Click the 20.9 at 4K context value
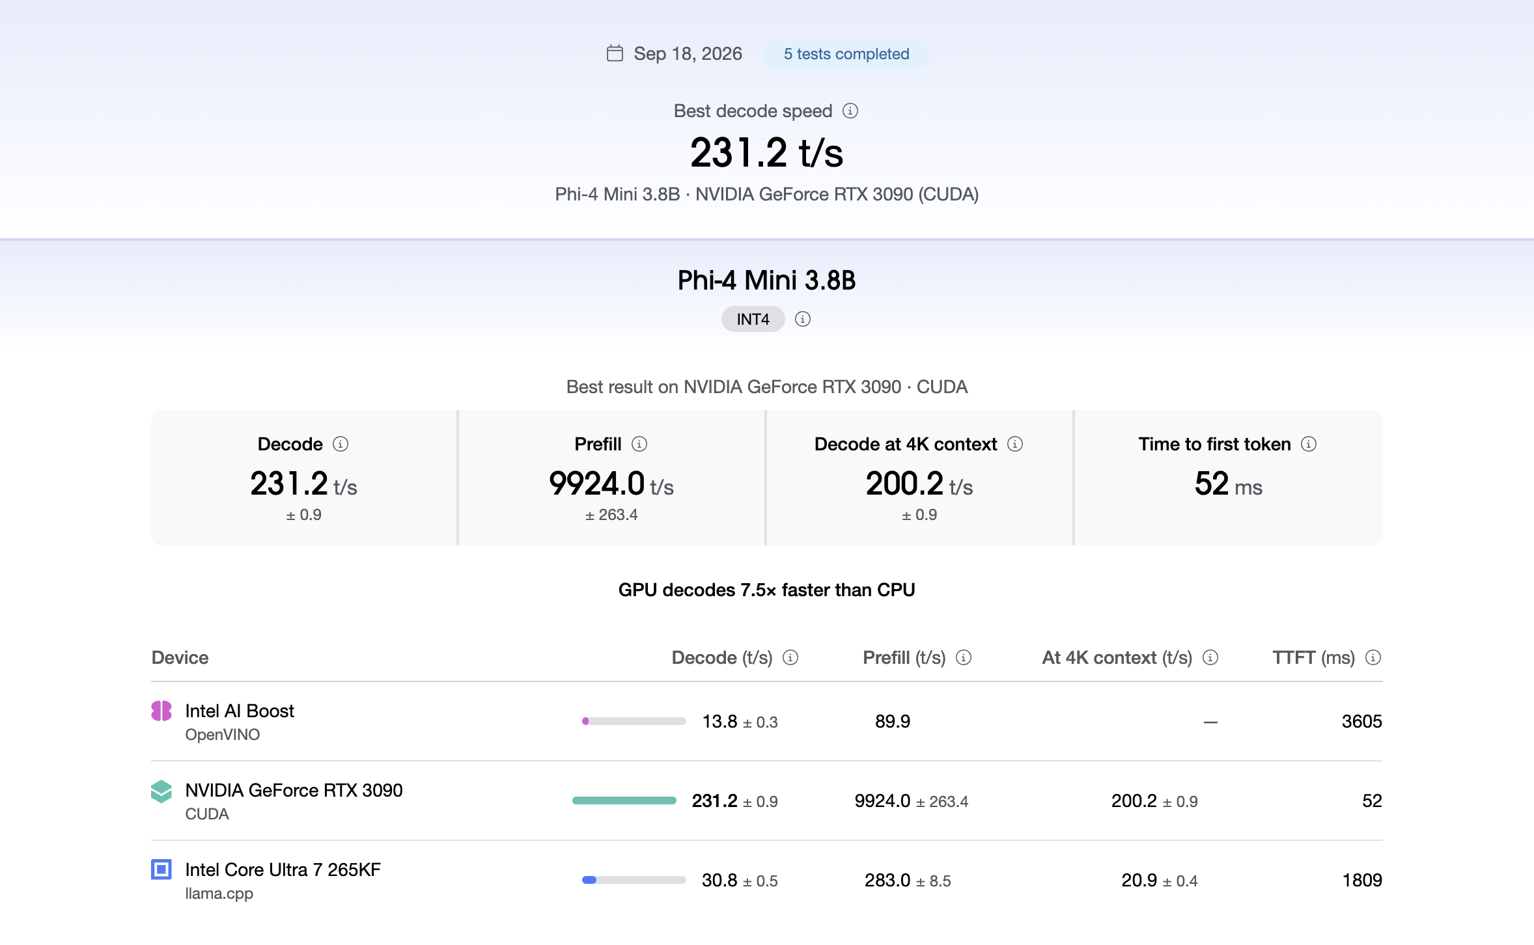 pos(1139,880)
